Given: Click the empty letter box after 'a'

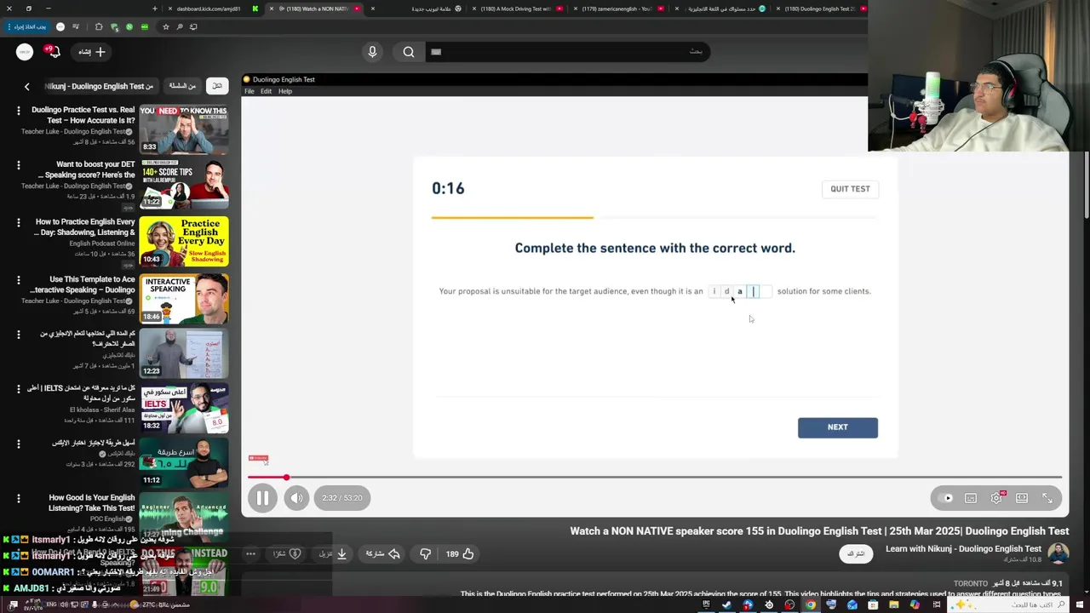Looking at the screenshot, I should point(754,291).
